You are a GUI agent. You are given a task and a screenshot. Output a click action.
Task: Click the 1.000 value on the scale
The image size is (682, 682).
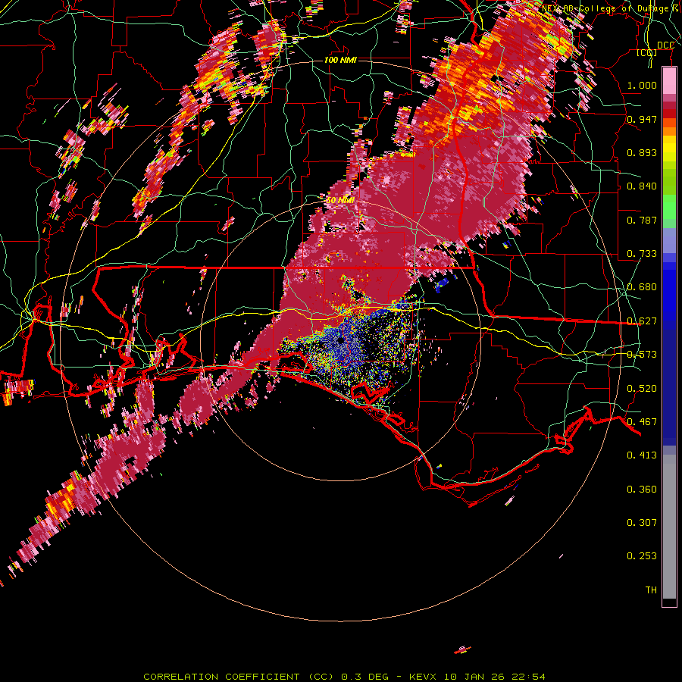tap(642, 85)
